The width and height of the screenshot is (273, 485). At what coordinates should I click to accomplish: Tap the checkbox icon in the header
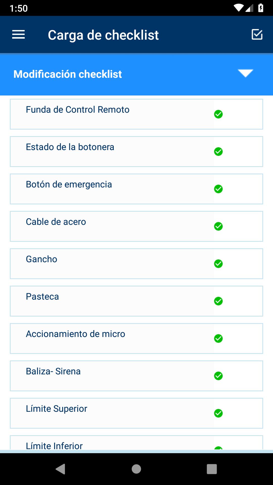tap(257, 35)
